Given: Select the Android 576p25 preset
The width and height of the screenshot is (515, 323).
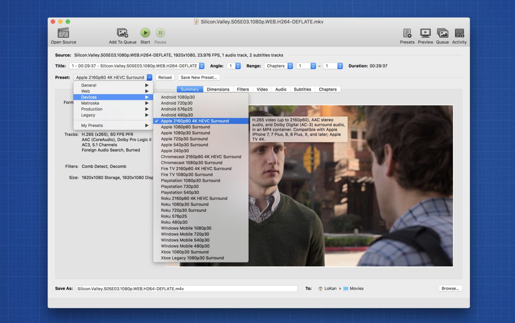Looking at the screenshot, I should coord(201,109).
